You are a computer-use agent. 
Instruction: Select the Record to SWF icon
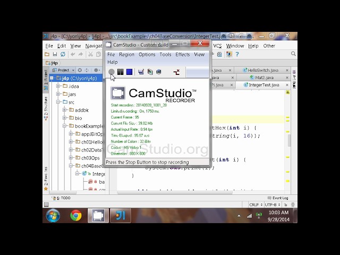(x=159, y=72)
